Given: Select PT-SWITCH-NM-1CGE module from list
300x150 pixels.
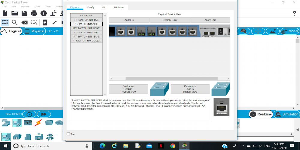Looking at the screenshot, I should (86, 28).
